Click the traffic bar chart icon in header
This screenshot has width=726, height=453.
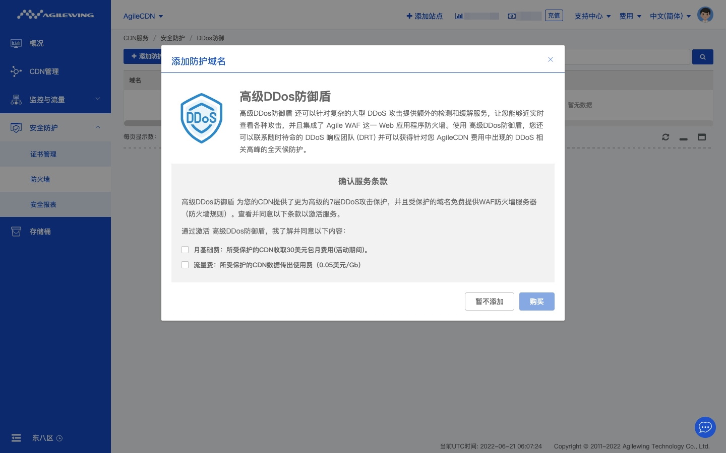coord(459,16)
